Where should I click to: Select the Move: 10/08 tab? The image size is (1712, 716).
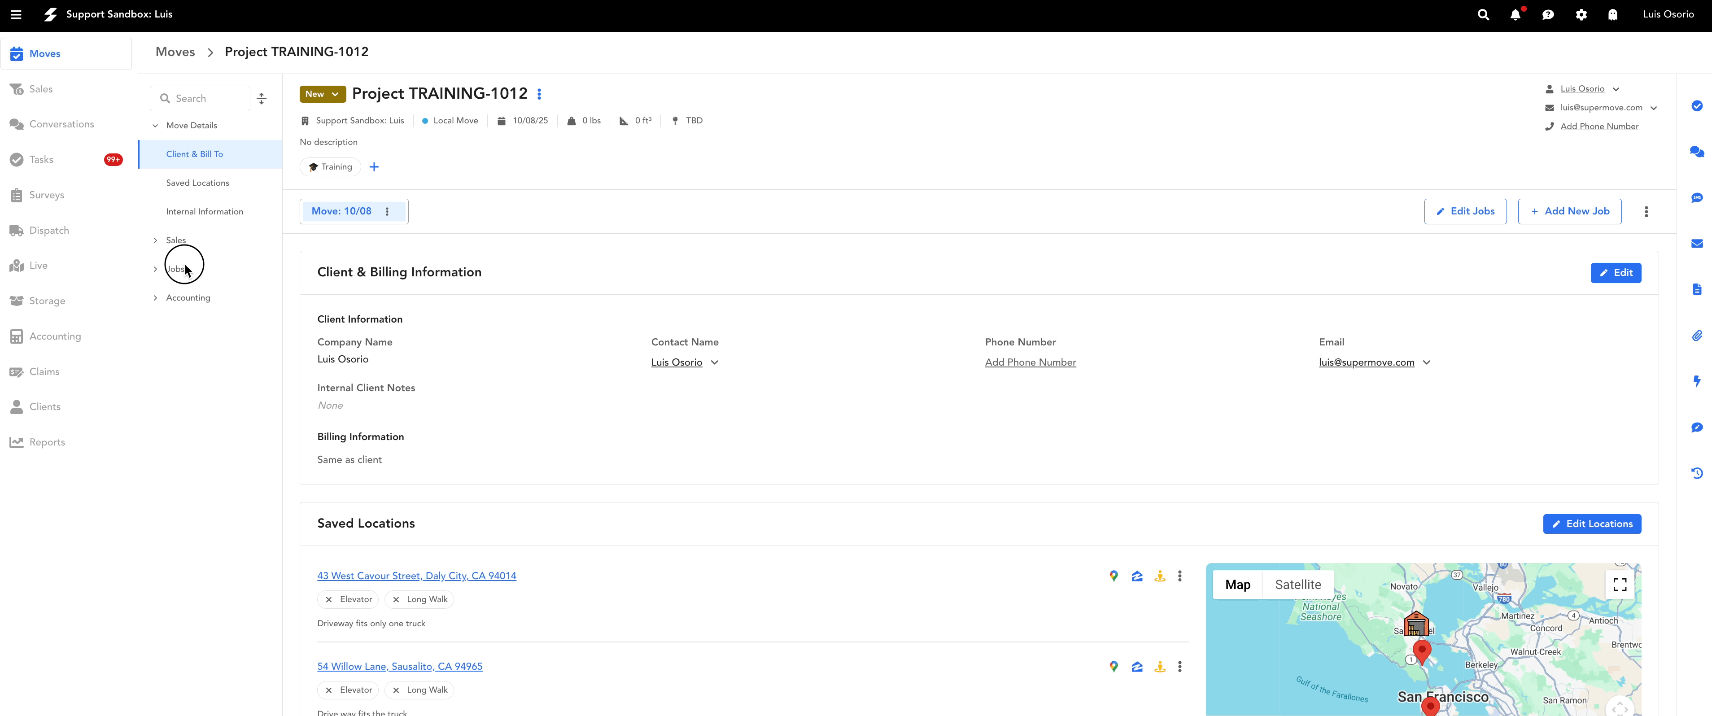[x=341, y=211]
